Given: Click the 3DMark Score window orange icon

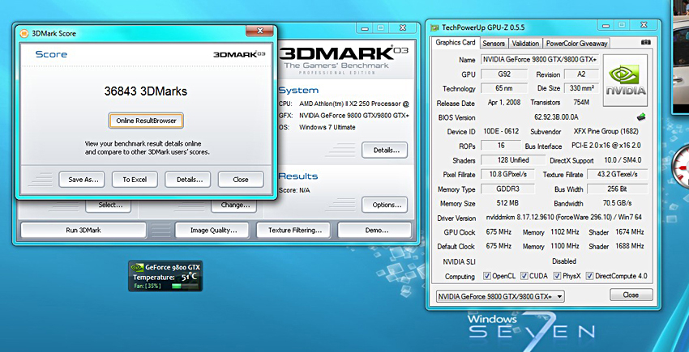Looking at the screenshot, I should 24,33.
